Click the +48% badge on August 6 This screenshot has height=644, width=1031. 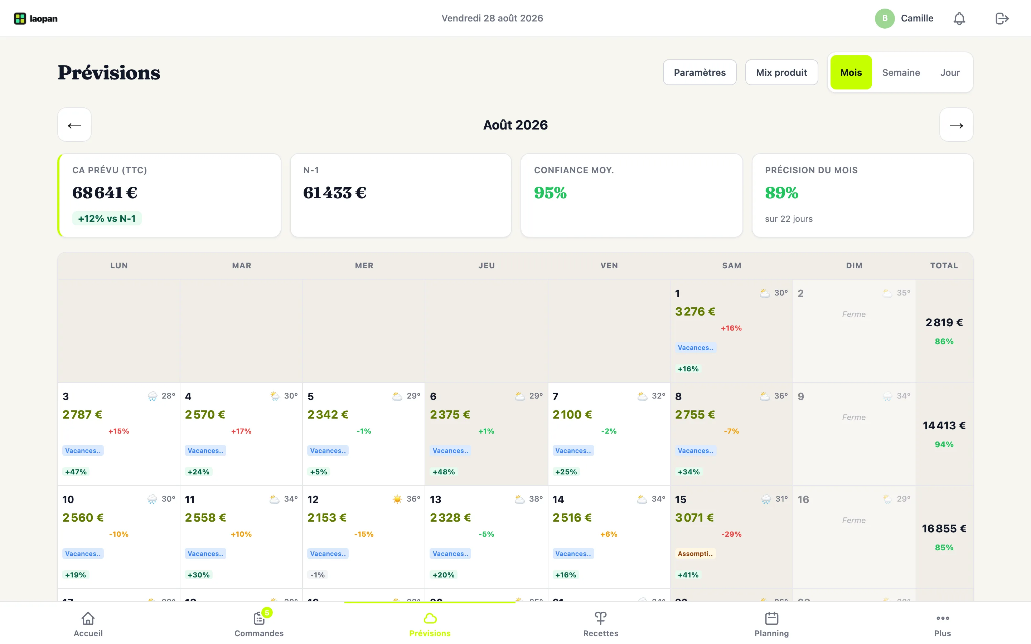444,472
